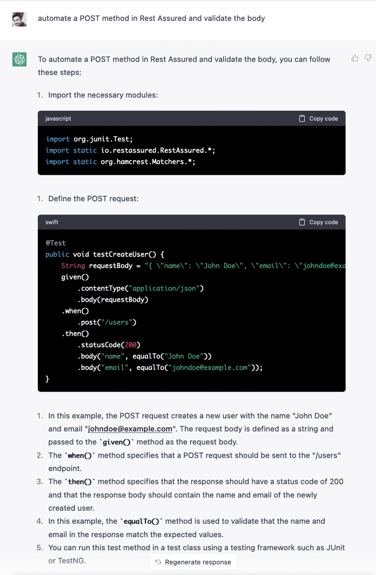Click clipboard icon in javascript code block
The height and width of the screenshot is (575, 376).
pyautogui.click(x=302, y=118)
